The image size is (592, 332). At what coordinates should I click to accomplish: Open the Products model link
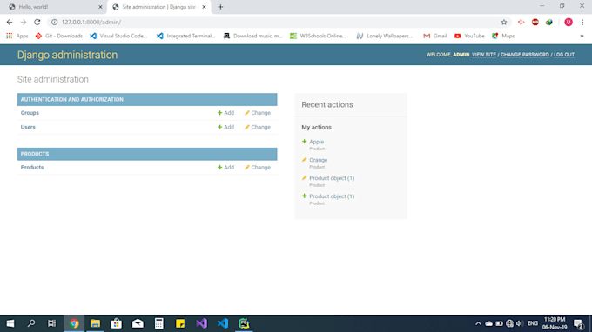32,168
